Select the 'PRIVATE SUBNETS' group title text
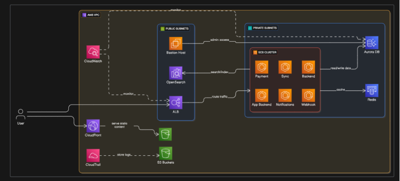The image size is (400, 181). [x=265, y=28]
